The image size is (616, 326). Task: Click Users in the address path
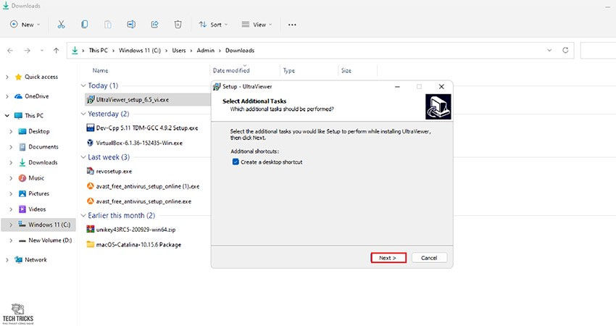(x=179, y=50)
